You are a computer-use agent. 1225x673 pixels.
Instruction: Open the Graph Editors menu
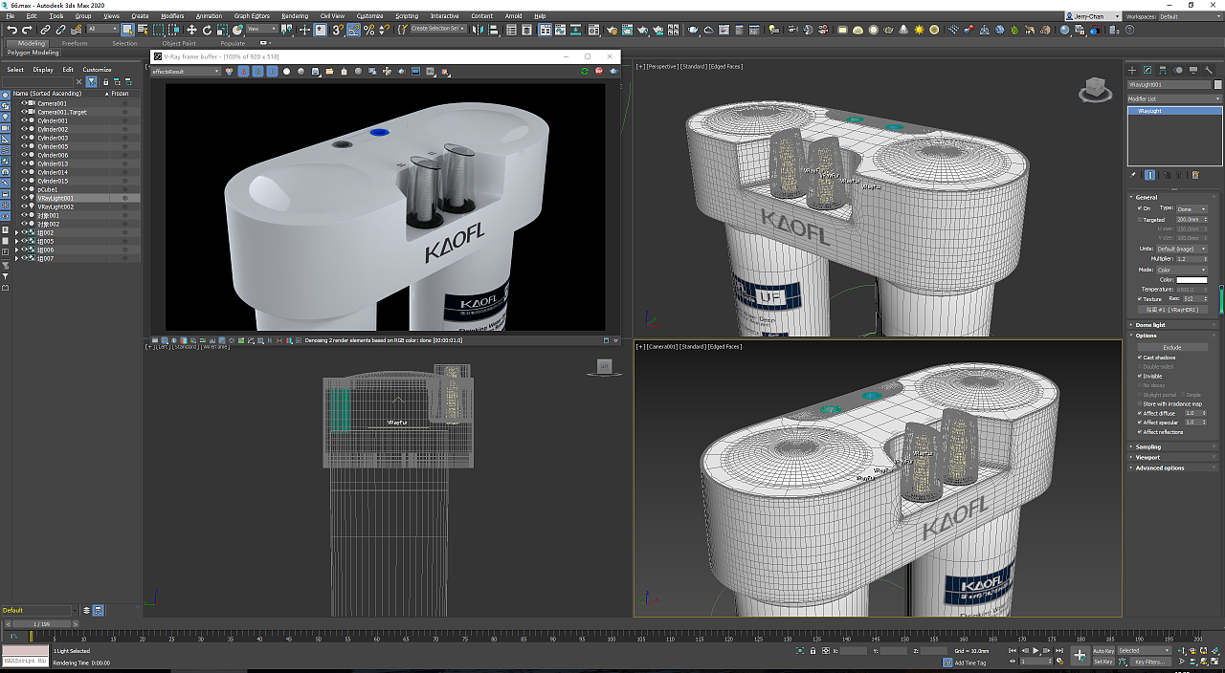tap(252, 16)
